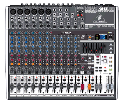124x103 pixels.
Task: Toggle the VOICE CANCELLER on switch
Action: (x=93, y=68)
